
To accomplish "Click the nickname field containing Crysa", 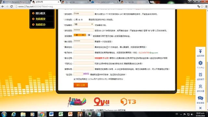I will tap(84, 13).
